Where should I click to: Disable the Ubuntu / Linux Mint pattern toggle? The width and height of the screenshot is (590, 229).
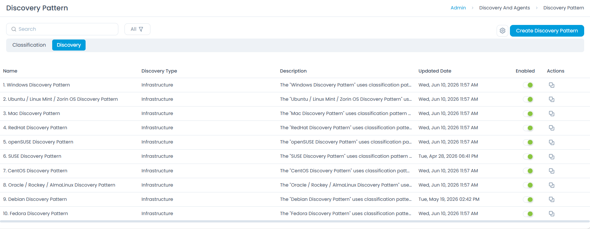pyautogui.click(x=528, y=99)
